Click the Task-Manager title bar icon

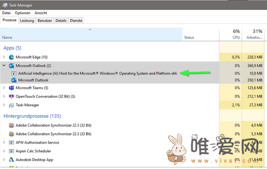(x=5, y=5)
